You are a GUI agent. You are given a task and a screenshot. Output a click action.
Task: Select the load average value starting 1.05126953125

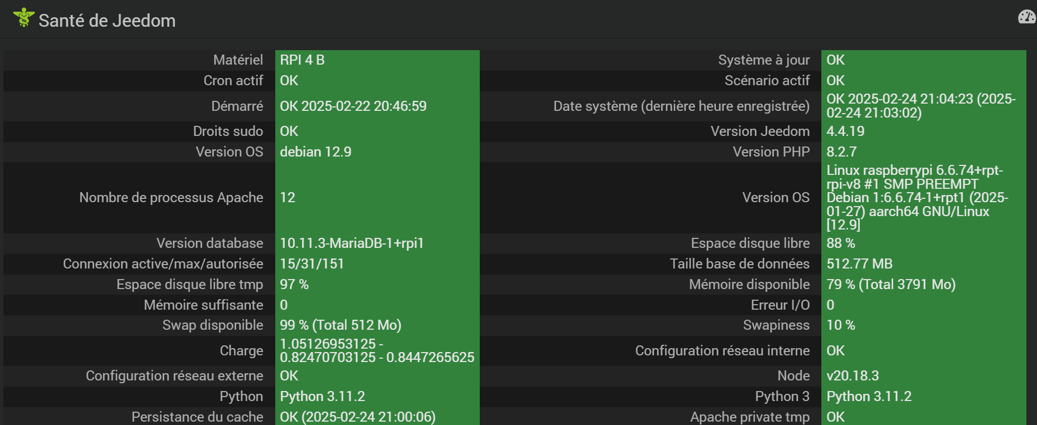[x=377, y=350]
